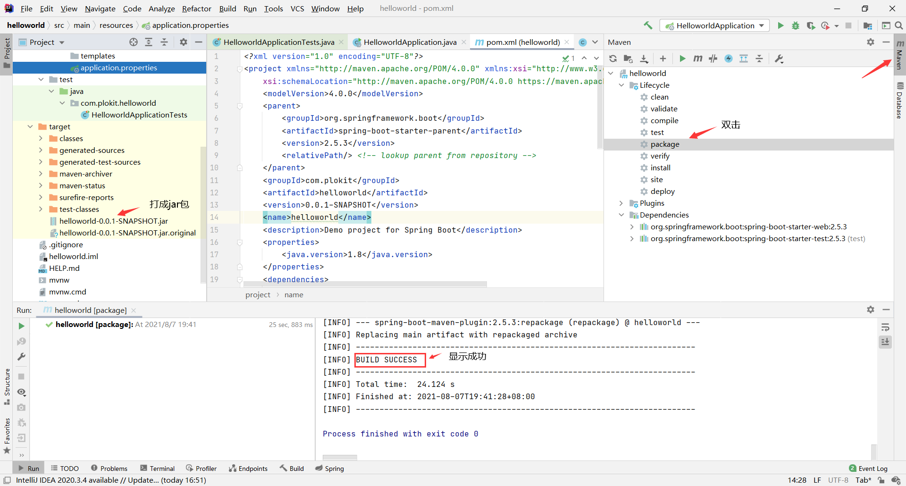
Task: Click the Maven download sources icon
Action: click(x=644, y=59)
